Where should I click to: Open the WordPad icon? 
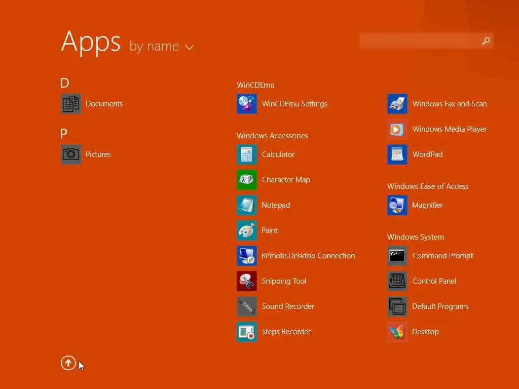[397, 154]
